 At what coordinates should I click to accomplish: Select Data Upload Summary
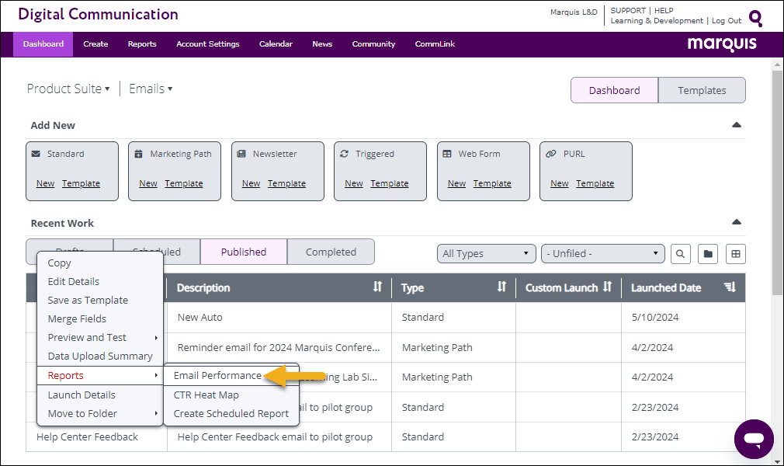click(x=100, y=356)
